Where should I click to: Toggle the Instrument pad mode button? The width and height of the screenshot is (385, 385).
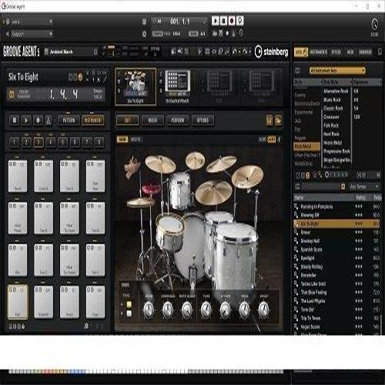(x=93, y=120)
